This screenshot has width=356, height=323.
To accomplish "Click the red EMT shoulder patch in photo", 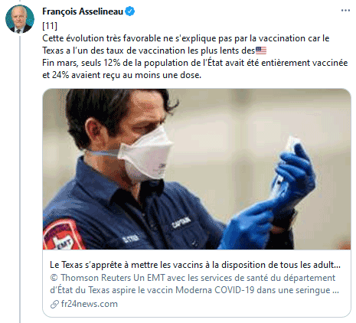I will tap(63, 235).
